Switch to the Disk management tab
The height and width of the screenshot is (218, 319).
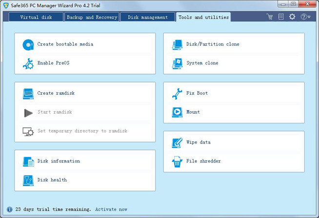click(x=148, y=17)
